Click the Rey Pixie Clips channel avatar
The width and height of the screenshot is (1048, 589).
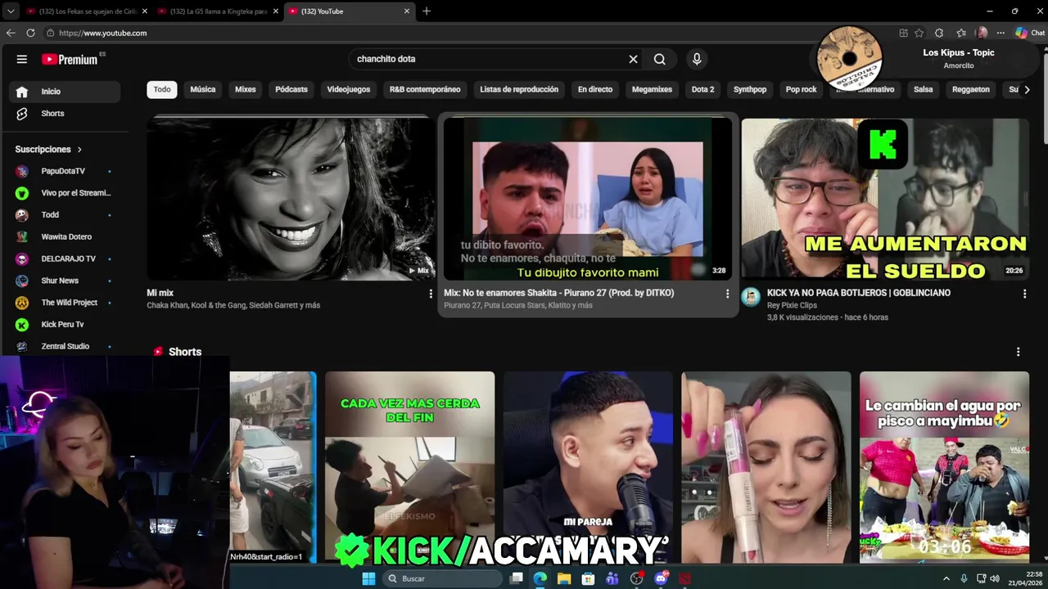click(751, 297)
